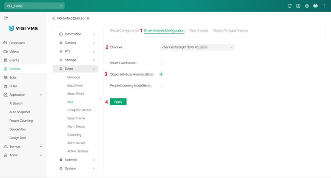
Task: Open the VIGI_Demo site selector dropdown
Action: 34,6
